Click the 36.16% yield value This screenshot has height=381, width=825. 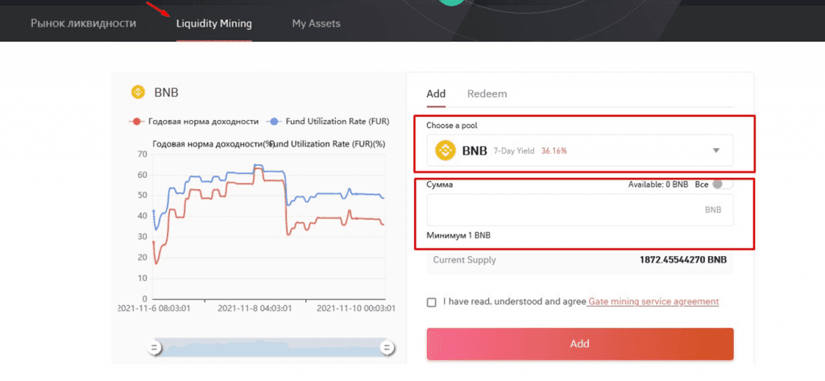(554, 151)
